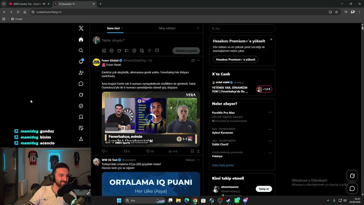Open Aykut Kocaman trending topic

[x=222, y=133]
